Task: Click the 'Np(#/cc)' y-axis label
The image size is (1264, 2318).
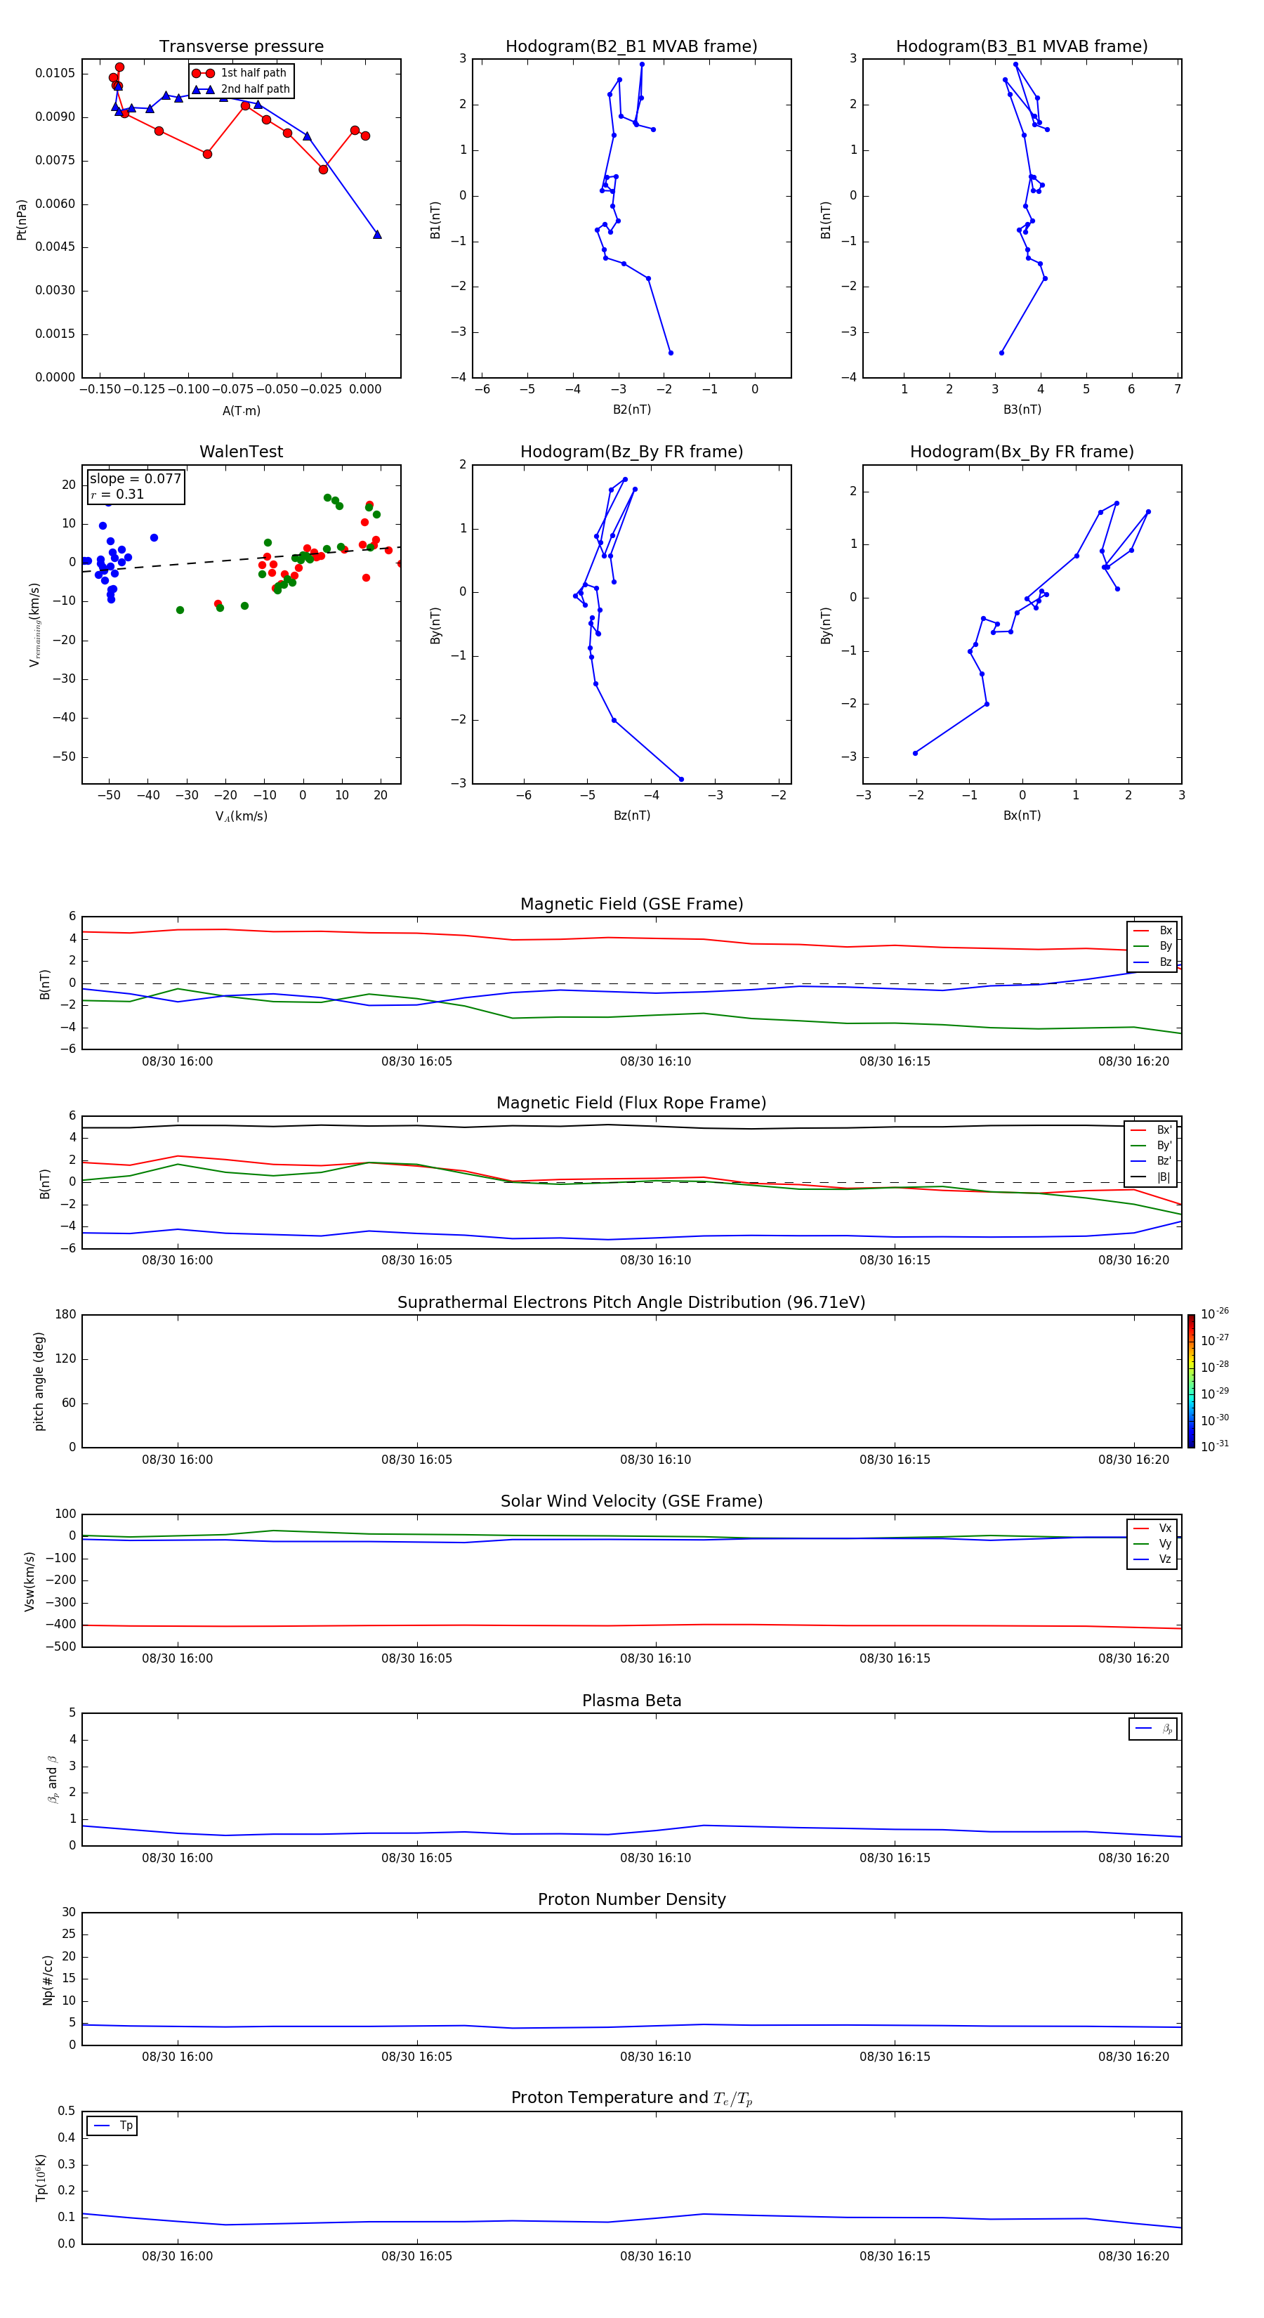Action: tap(48, 1979)
